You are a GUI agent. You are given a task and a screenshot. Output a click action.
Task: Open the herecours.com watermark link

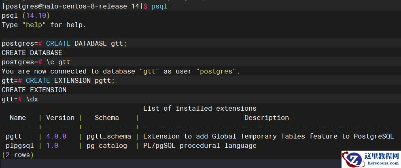(382, 163)
